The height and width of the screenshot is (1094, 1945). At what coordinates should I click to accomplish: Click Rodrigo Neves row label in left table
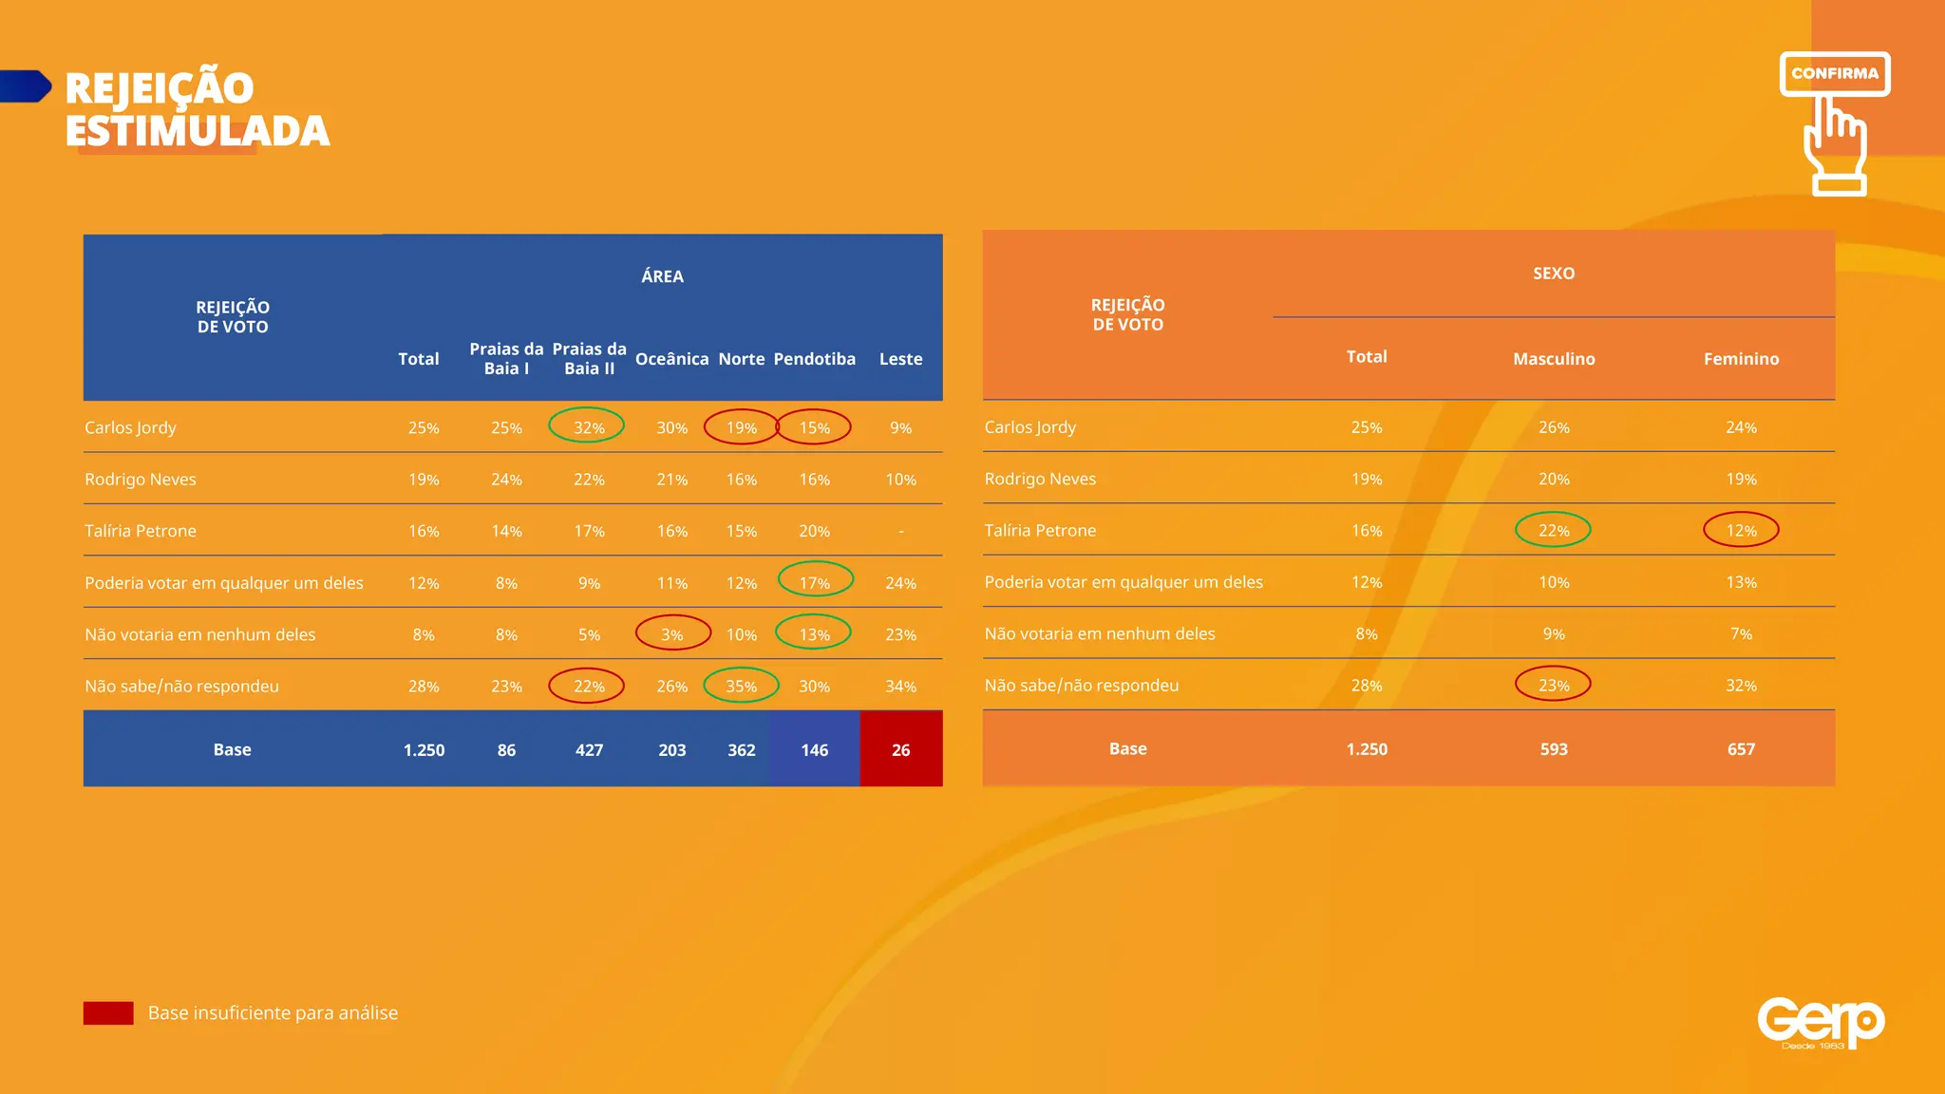(x=141, y=480)
